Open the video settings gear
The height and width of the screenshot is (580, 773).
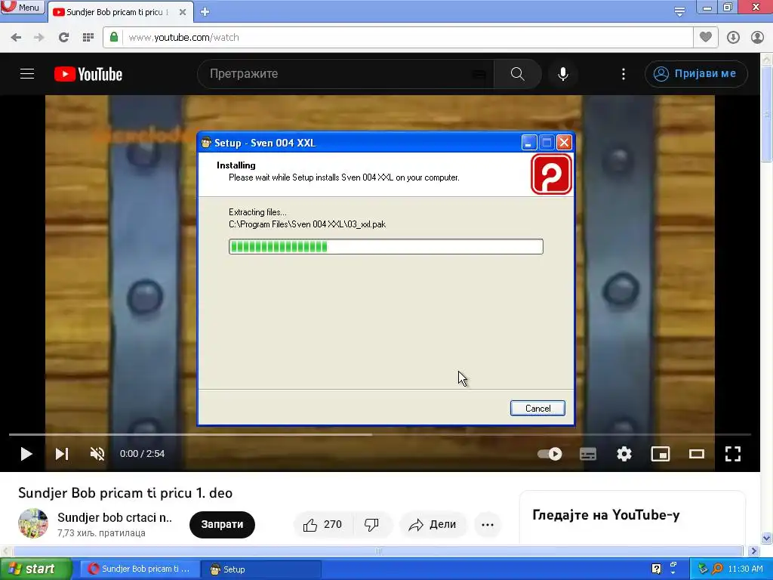tap(624, 454)
